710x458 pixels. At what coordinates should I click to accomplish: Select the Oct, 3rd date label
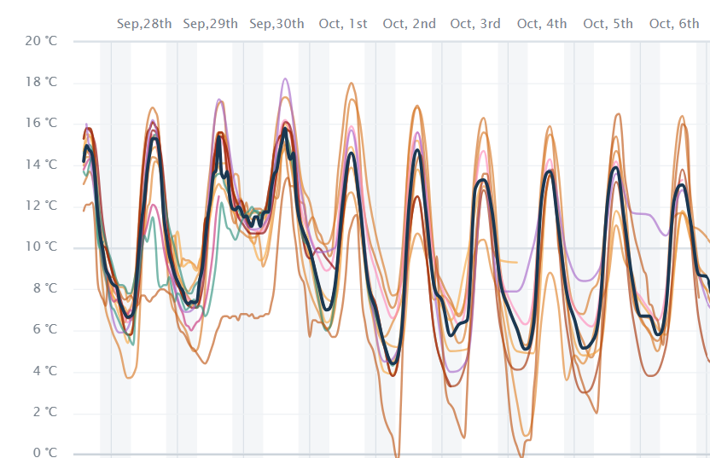pos(475,24)
